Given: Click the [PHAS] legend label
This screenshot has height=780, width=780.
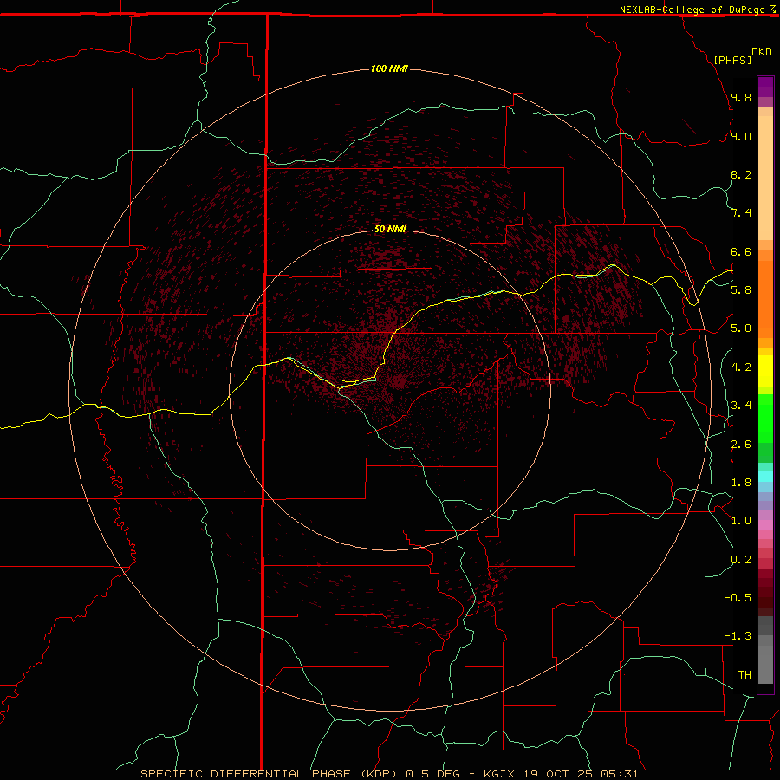Looking at the screenshot, I should pyautogui.click(x=732, y=60).
